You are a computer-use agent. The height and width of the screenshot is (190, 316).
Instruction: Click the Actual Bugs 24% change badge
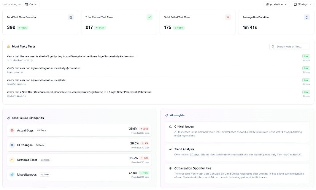click(145, 128)
